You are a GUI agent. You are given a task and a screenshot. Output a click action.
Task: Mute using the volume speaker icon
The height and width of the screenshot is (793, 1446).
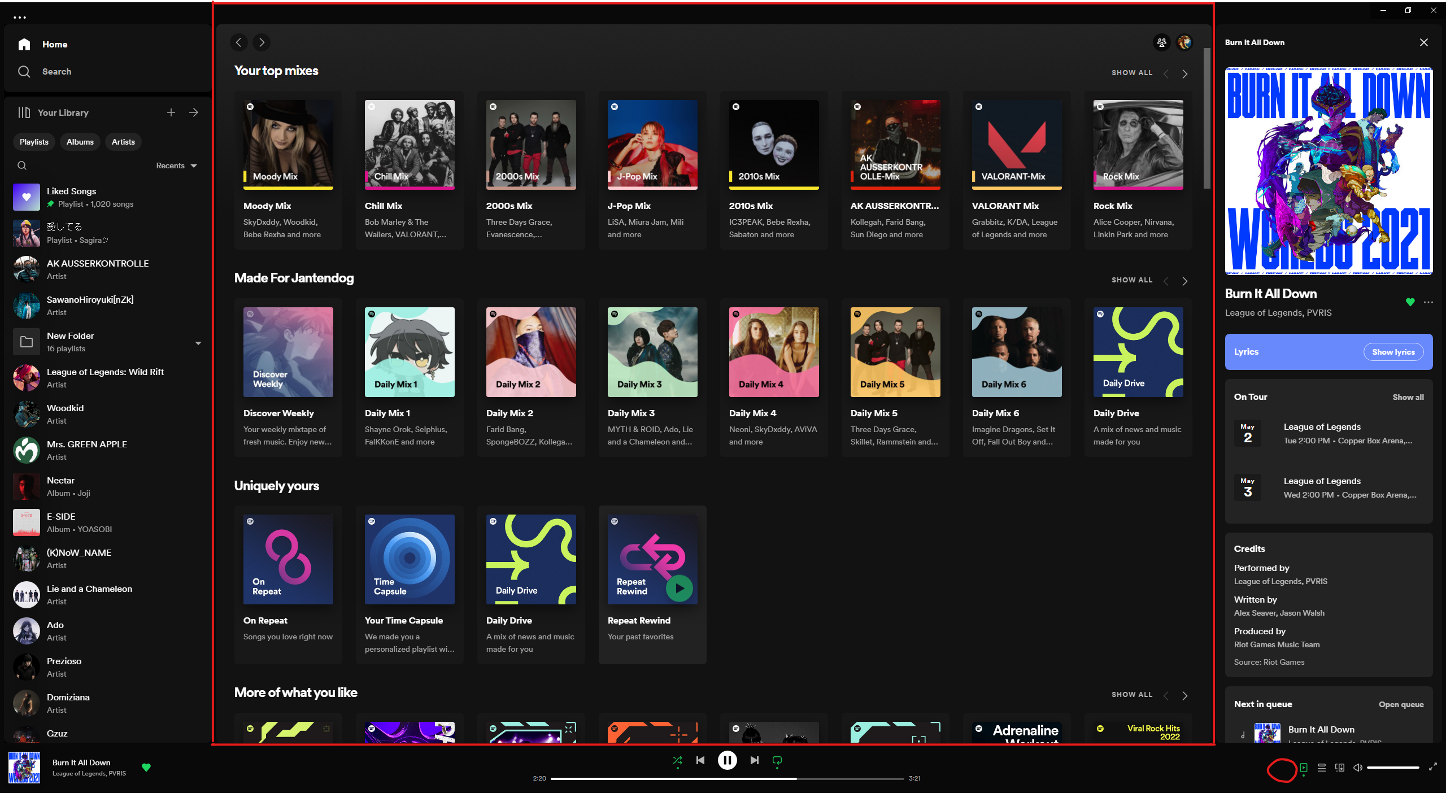tap(1358, 768)
